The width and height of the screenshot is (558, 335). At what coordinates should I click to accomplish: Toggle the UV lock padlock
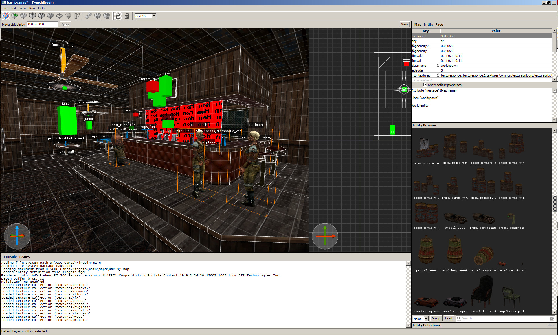click(x=127, y=16)
